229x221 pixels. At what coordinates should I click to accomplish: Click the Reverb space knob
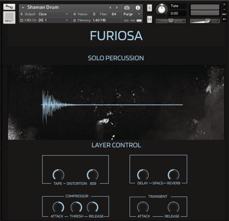click(x=173, y=175)
